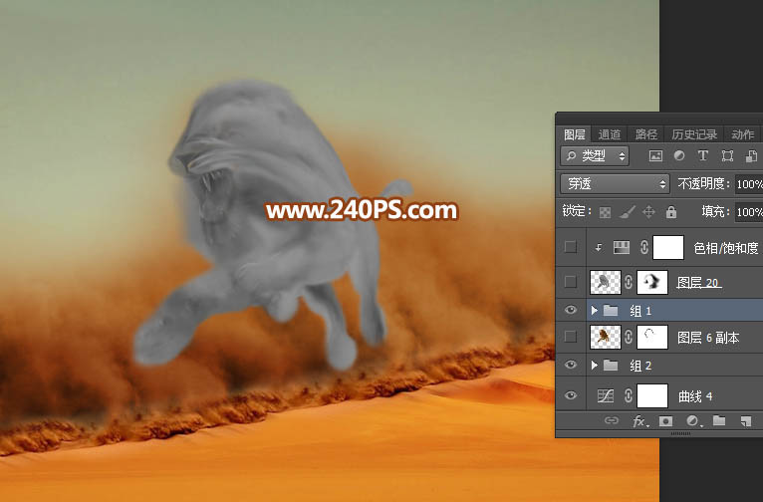Hide the 组 2 group
Viewport: 763px width, 502px height.
(x=571, y=365)
